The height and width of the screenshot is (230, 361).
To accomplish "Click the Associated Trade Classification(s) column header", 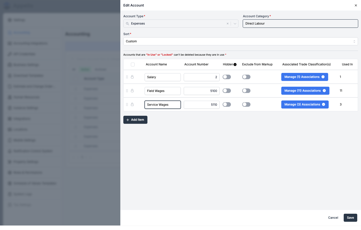I will pyautogui.click(x=307, y=64).
